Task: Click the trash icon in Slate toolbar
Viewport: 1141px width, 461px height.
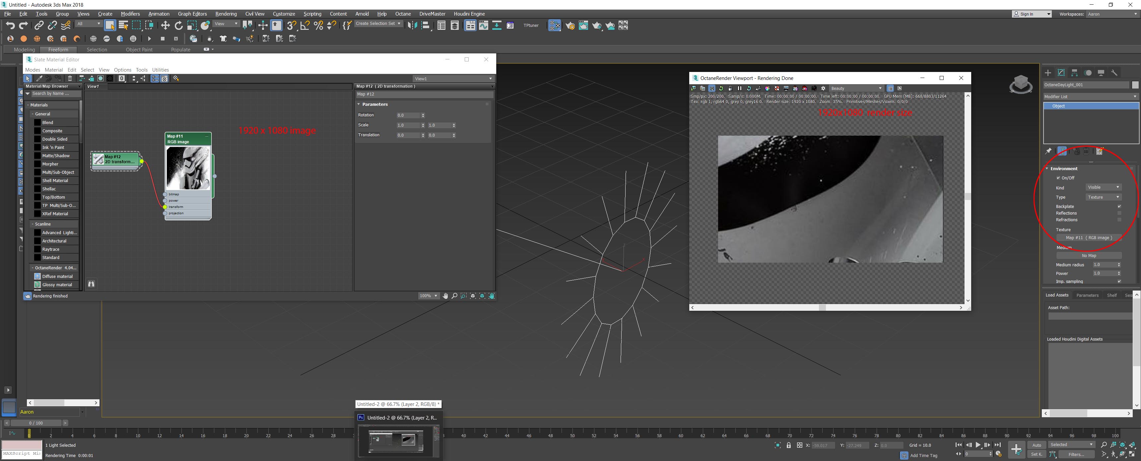Action: [70, 78]
